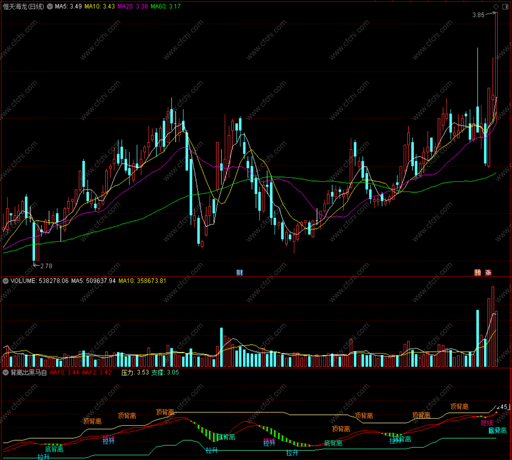Click the 支撑: 3.05 label
512x460 pixels.
point(165,373)
